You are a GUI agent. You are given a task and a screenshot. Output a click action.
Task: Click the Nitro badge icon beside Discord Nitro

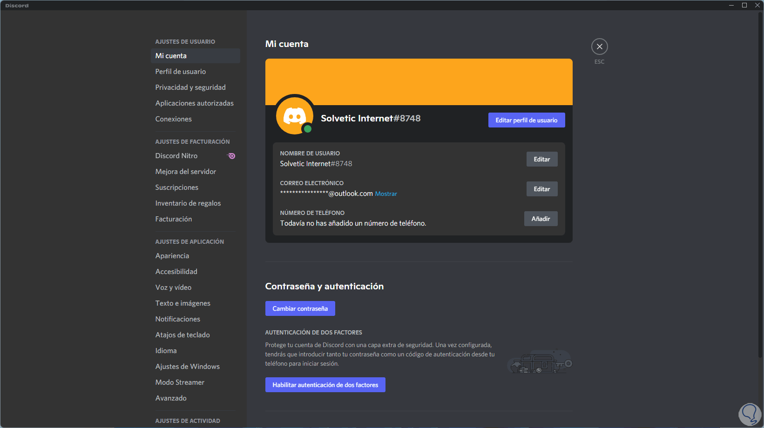click(231, 156)
